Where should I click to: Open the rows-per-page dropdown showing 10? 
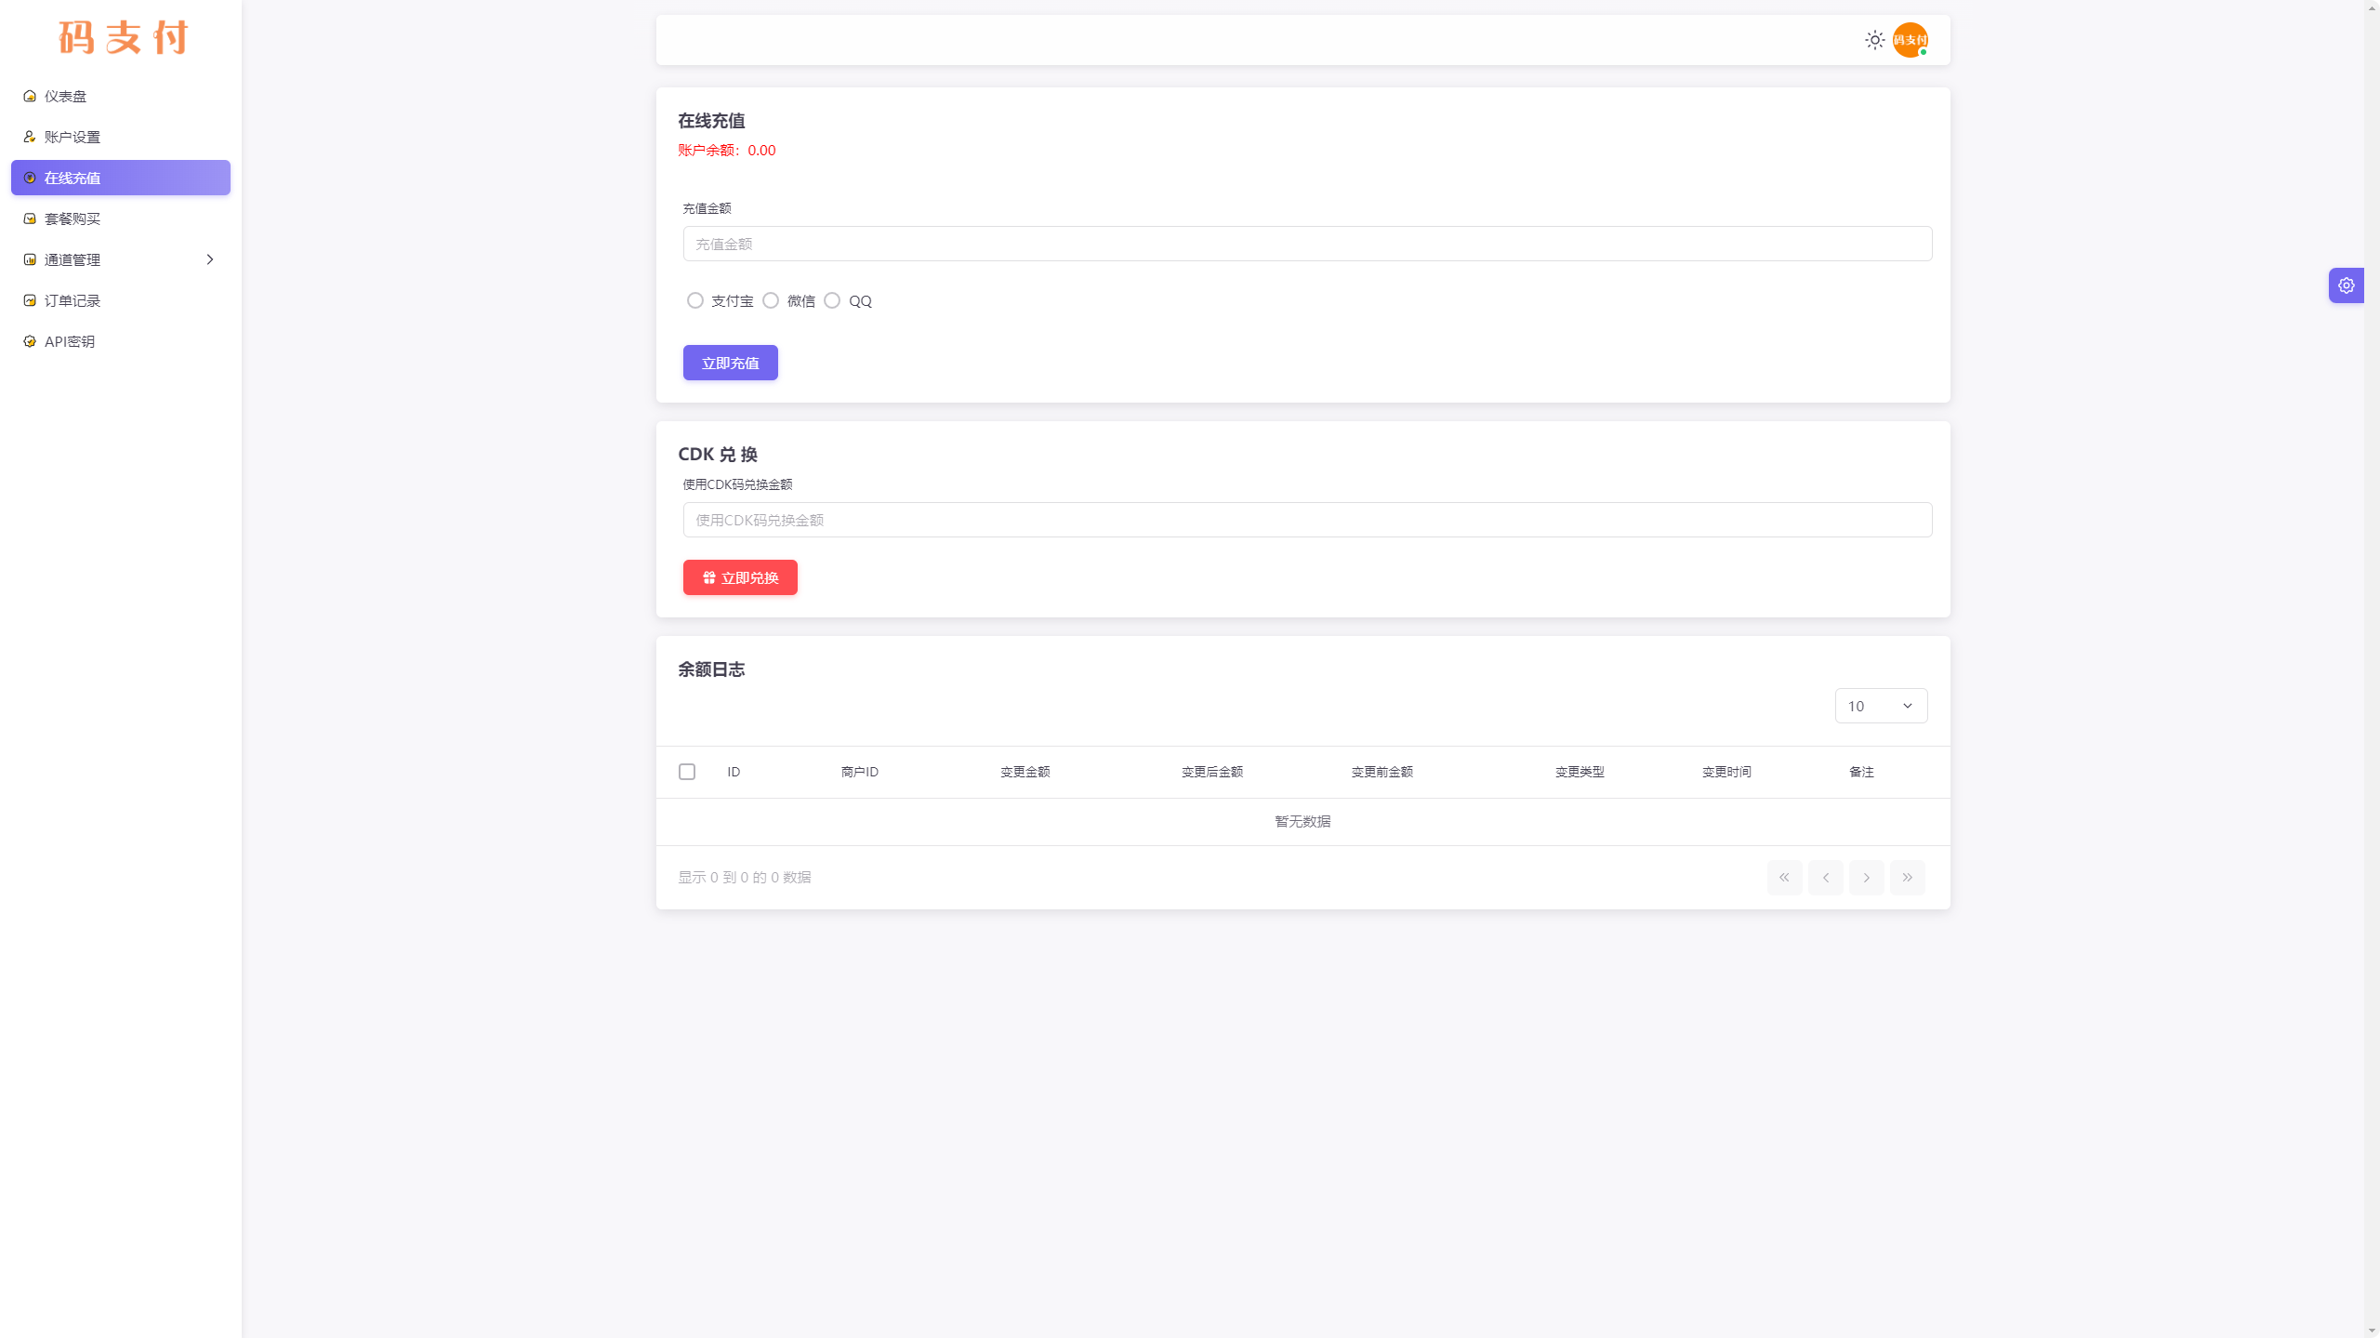(x=1880, y=706)
